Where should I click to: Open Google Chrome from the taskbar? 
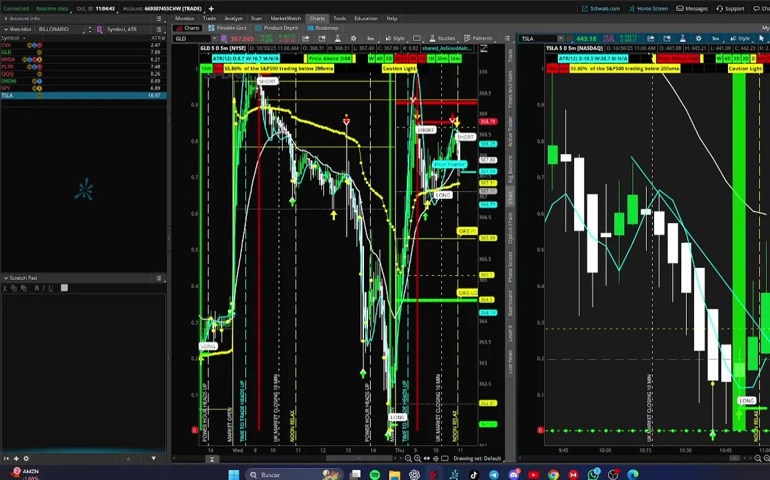(553, 475)
